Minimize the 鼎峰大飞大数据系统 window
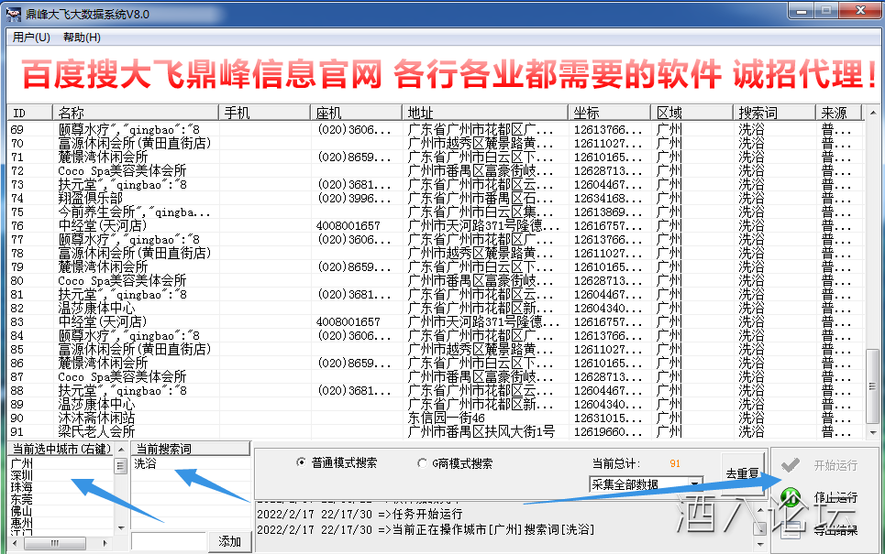This screenshot has height=554, width=885. click(802, 11)
